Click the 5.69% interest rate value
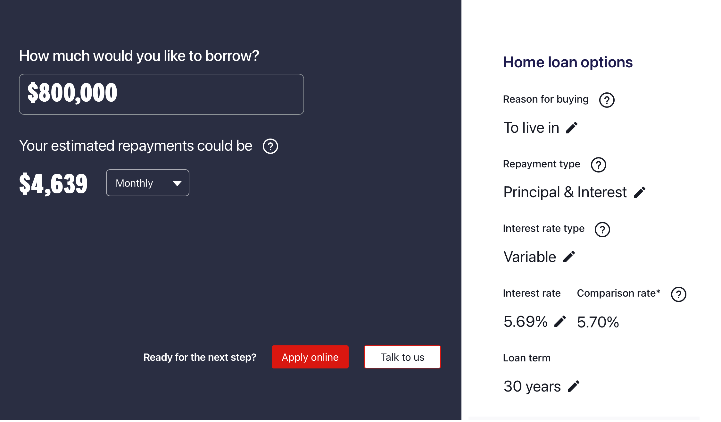The width and height of the screenshot is (721, 422). [x=525, y=322]
